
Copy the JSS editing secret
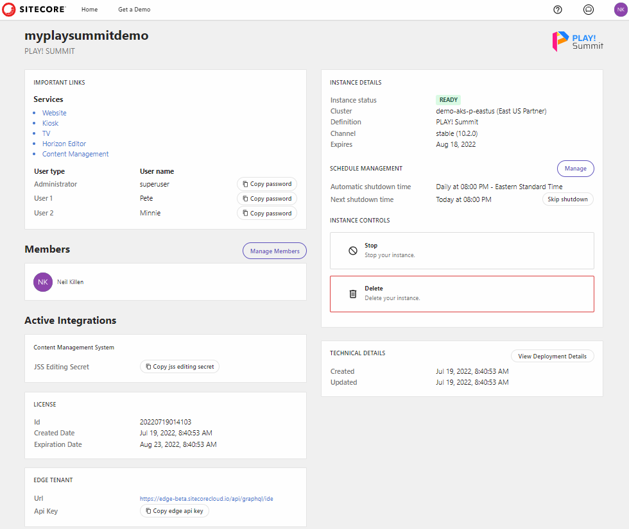pos(180,366)
